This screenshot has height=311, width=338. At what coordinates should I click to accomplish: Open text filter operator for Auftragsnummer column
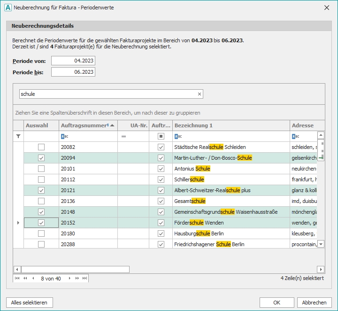click(64, 136)
